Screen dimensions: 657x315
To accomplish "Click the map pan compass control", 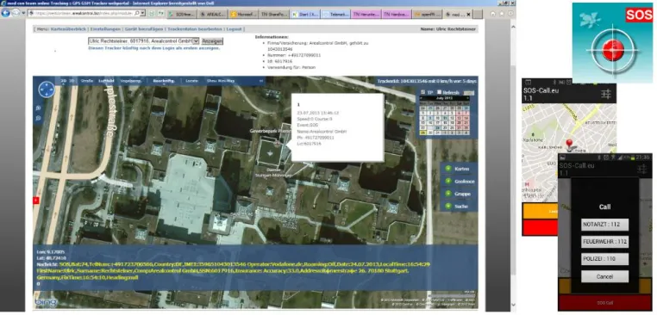I will 47,90.
